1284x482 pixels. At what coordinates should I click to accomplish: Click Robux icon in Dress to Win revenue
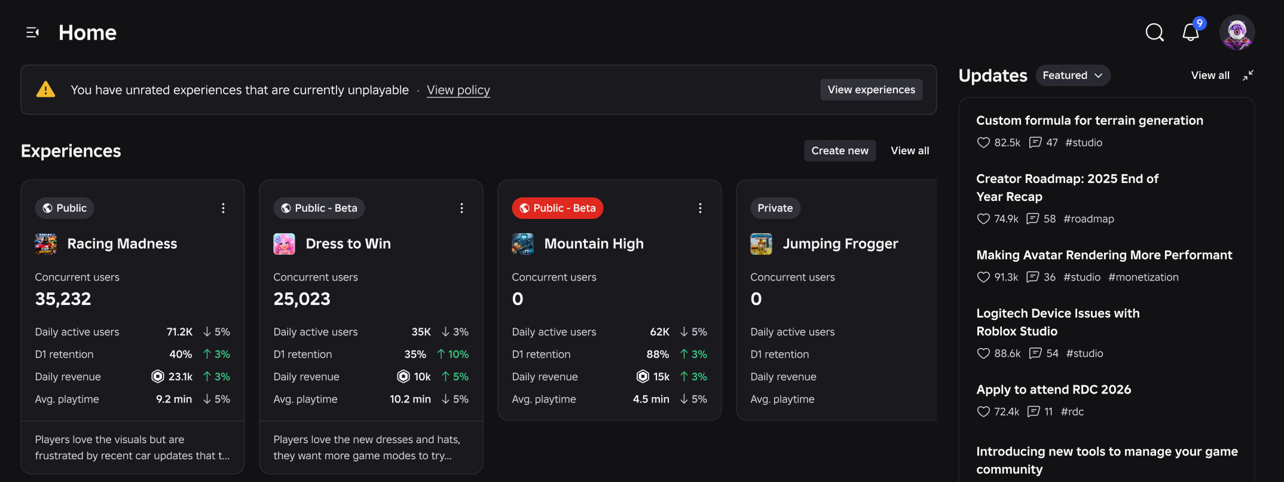pyautogui.click(x=403, y=376)
